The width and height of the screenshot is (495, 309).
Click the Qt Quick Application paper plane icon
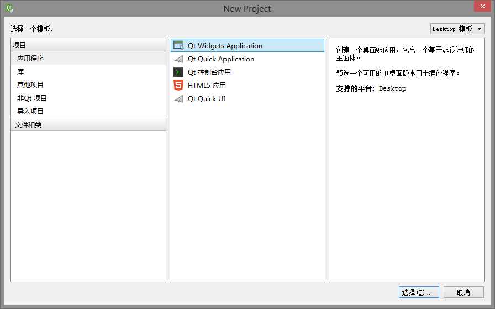(x=178, y=59)
